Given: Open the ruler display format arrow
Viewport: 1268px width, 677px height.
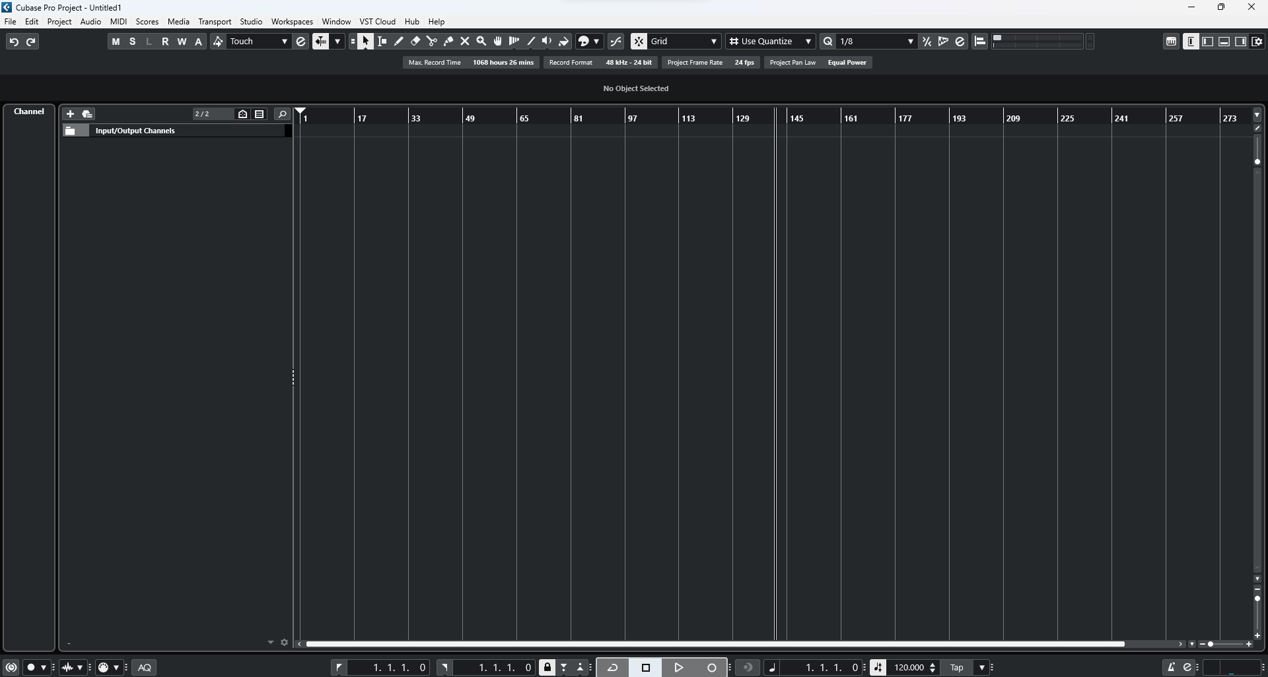Looking at the screenshot, I should click(x=1257, y=115).
